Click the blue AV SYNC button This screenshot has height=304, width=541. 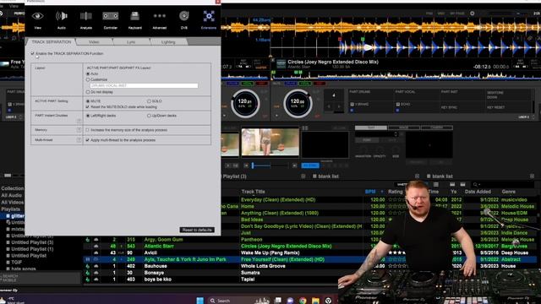(x=310, y=166)
